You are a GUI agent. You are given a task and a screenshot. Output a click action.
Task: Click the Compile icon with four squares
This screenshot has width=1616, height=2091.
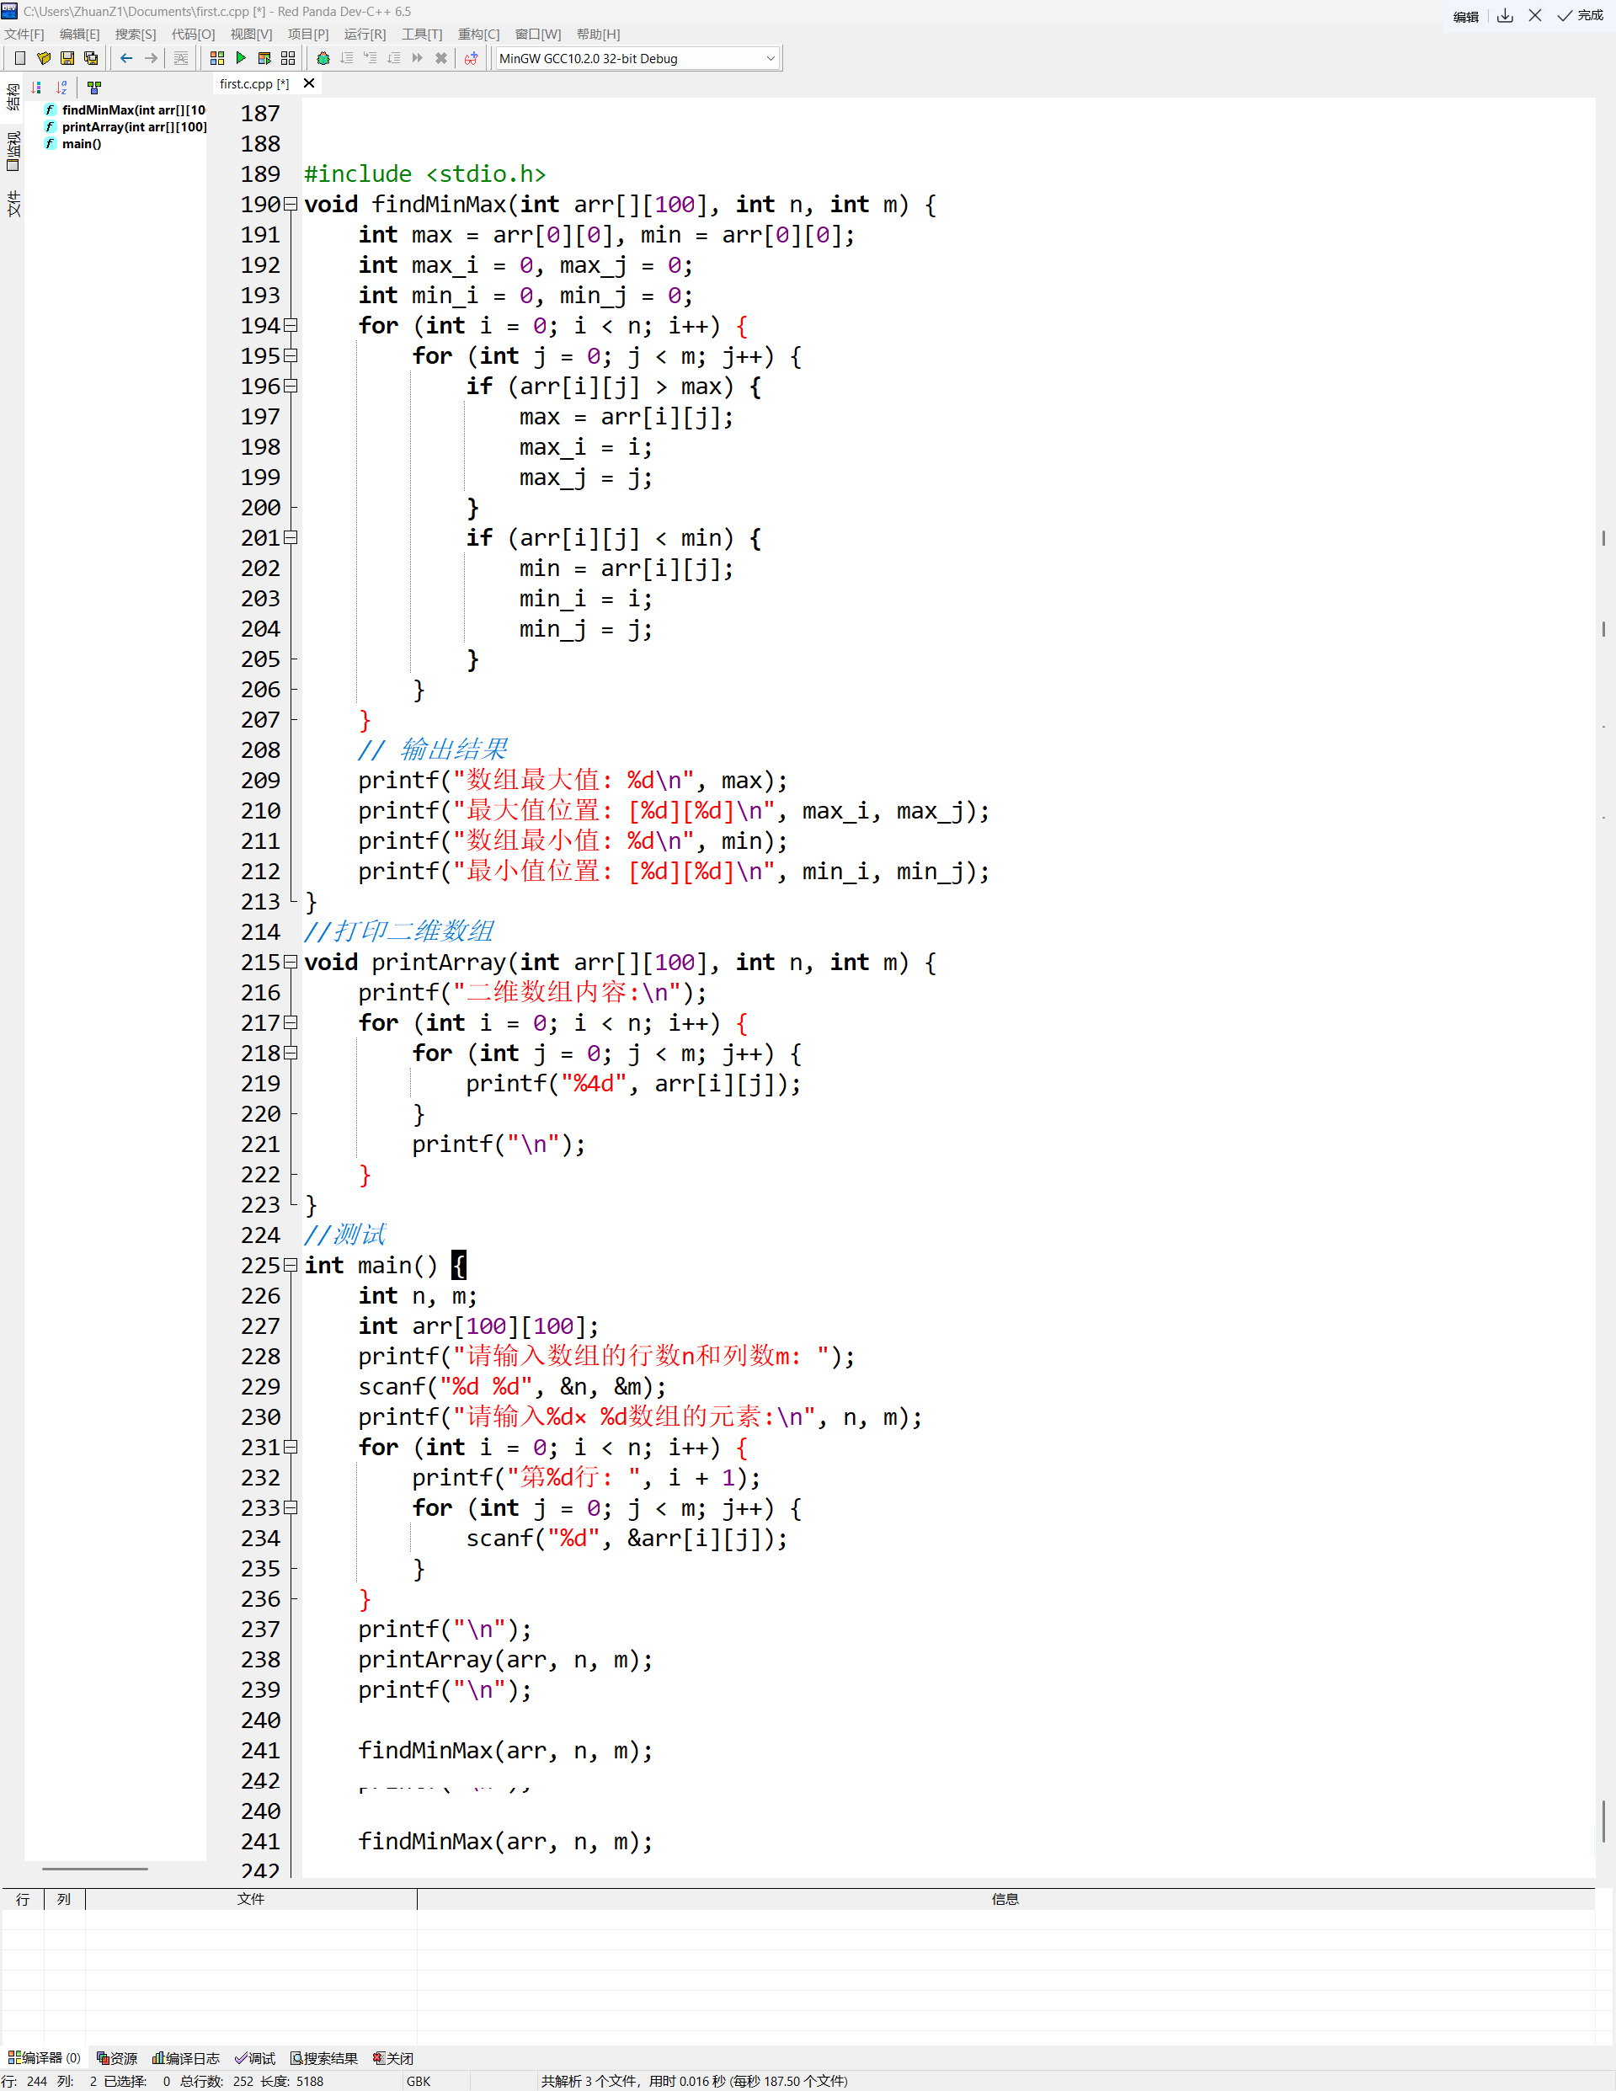217,58
